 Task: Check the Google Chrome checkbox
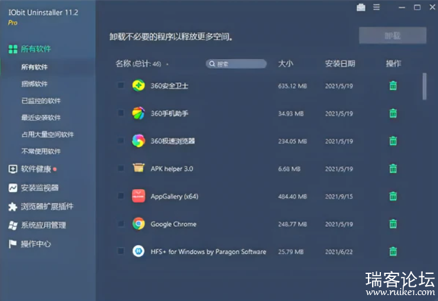[121, 223]
